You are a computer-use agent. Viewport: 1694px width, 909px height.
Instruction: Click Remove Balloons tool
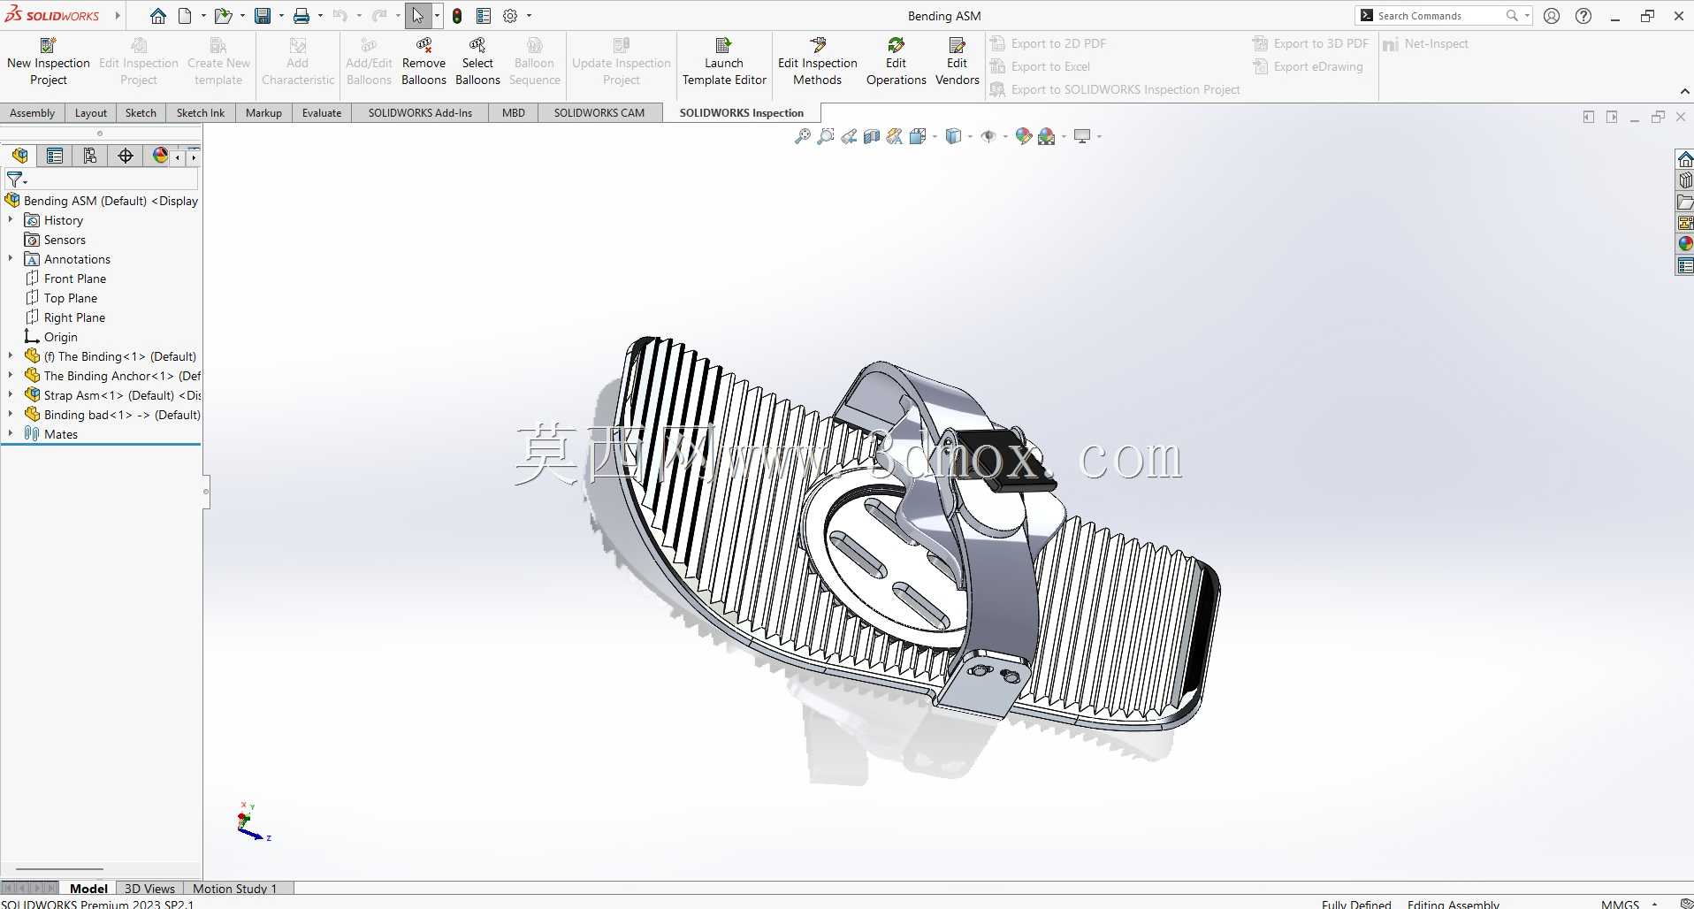coord(423,62)
